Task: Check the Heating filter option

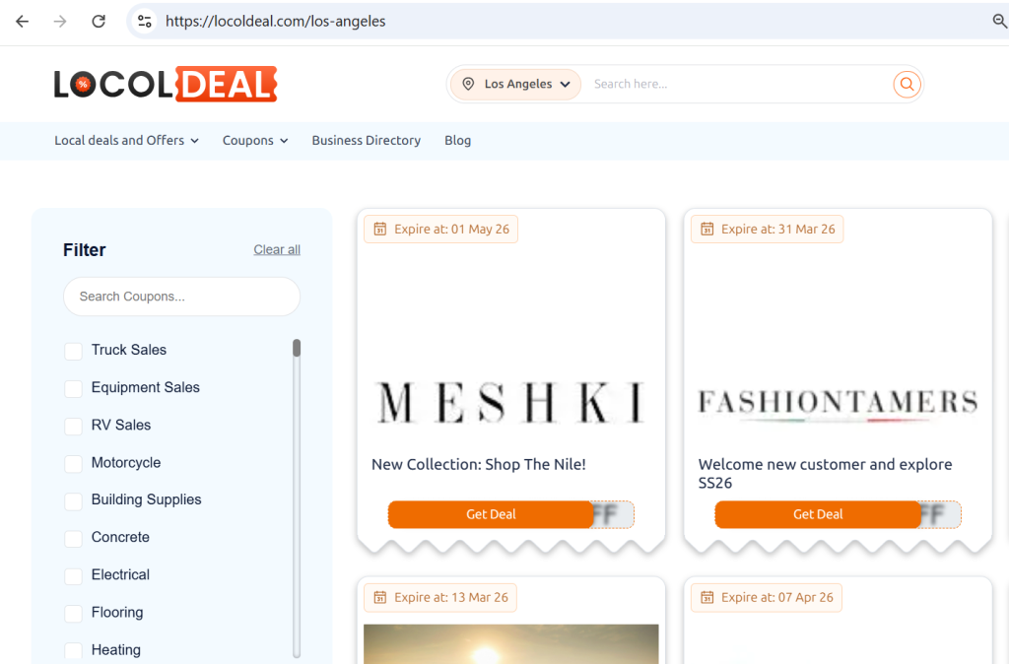Action: [x=73, y=649]
